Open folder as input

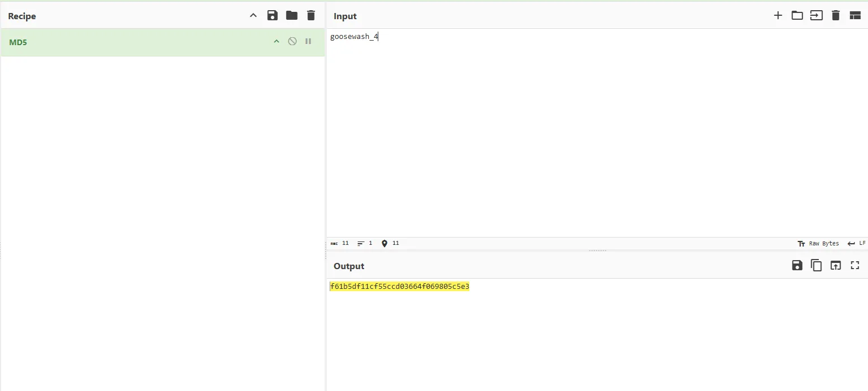pos(797,16)
